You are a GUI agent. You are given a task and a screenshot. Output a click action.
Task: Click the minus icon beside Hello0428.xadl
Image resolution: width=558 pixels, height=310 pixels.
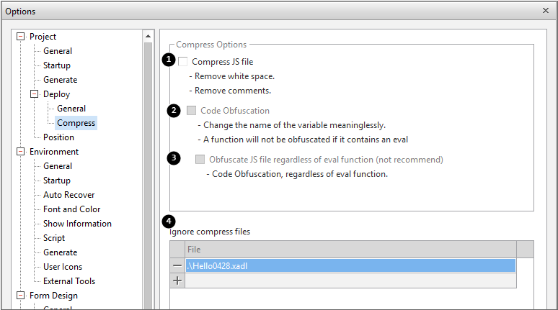(x=177, y=265)
